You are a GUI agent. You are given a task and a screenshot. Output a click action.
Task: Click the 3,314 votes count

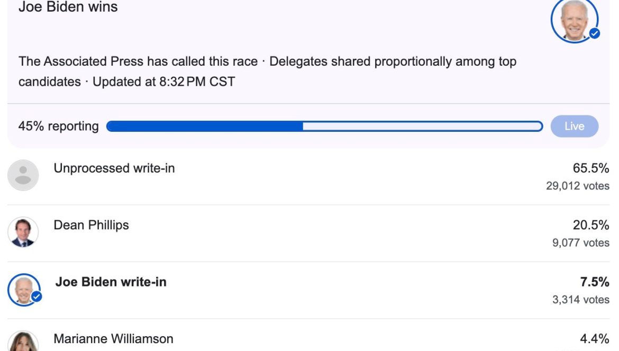click(580, 300)
